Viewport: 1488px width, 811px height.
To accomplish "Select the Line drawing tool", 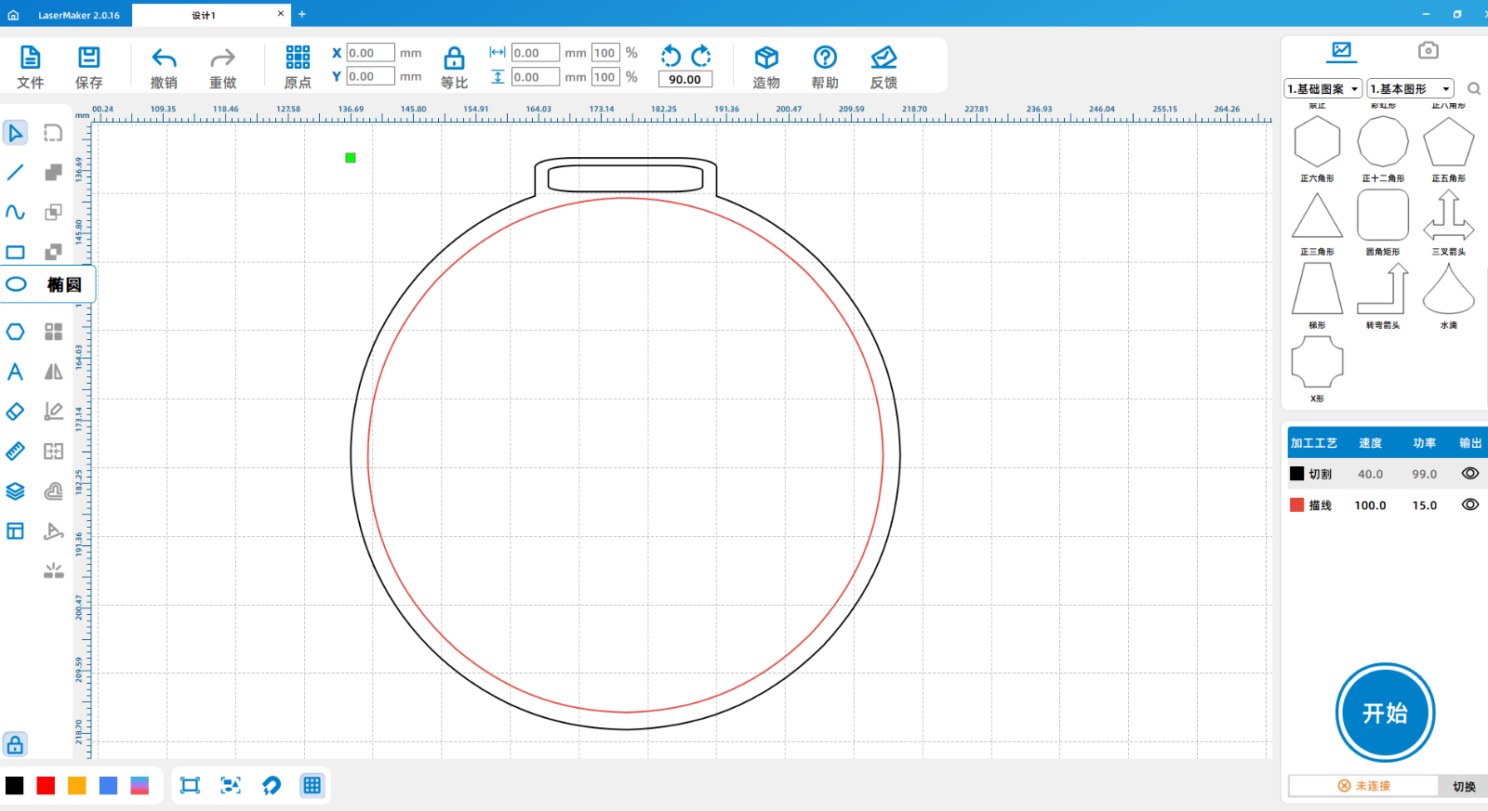I will [x=16, y=173].
